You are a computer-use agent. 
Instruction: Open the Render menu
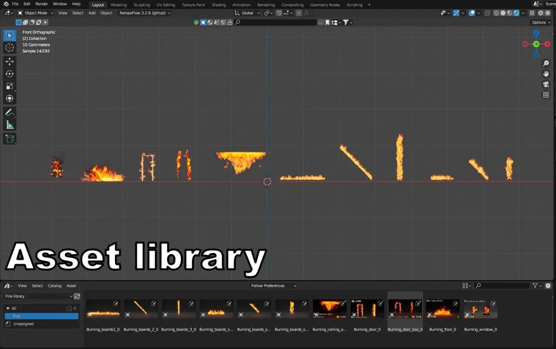point(42,4)
